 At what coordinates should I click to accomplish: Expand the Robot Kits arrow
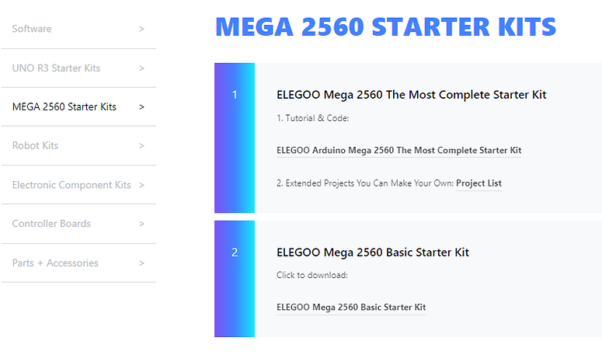pyautogui.click(x=141, y=145)
